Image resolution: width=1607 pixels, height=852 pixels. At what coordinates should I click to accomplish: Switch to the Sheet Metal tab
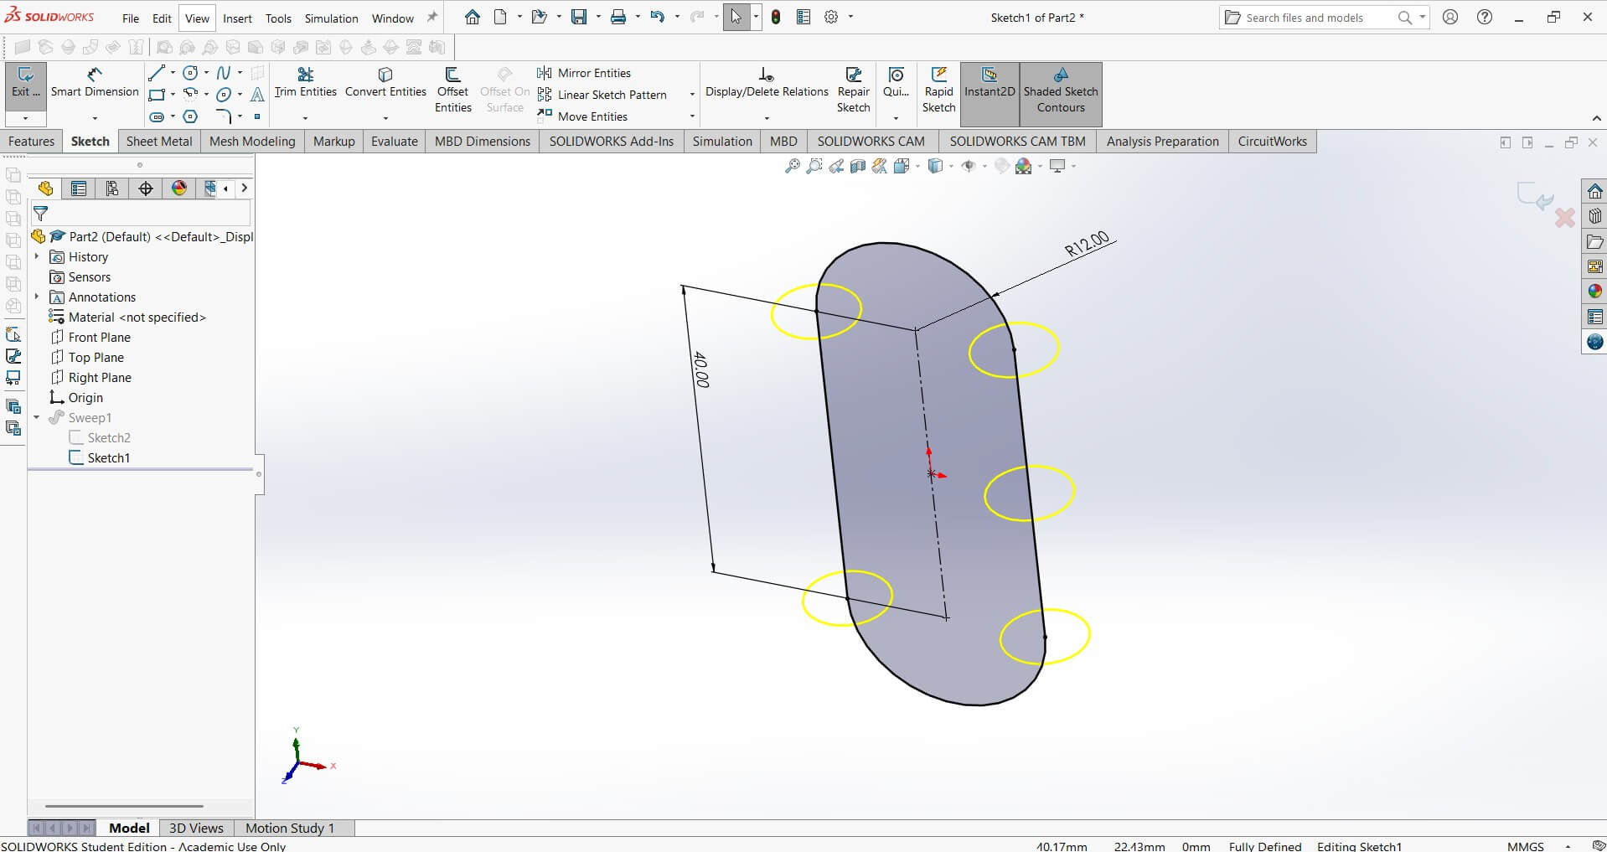coord(159,141)
